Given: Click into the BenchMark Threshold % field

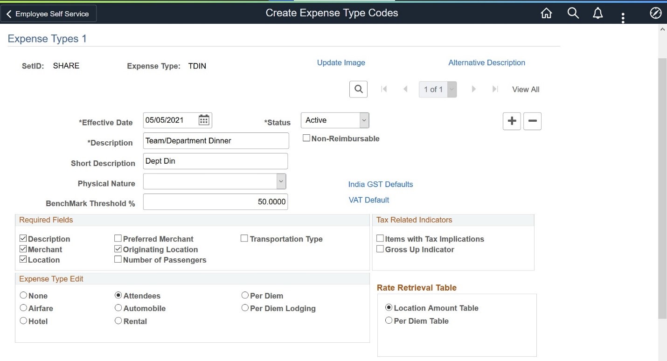Looking at the screenshot, I should point(215,202).
